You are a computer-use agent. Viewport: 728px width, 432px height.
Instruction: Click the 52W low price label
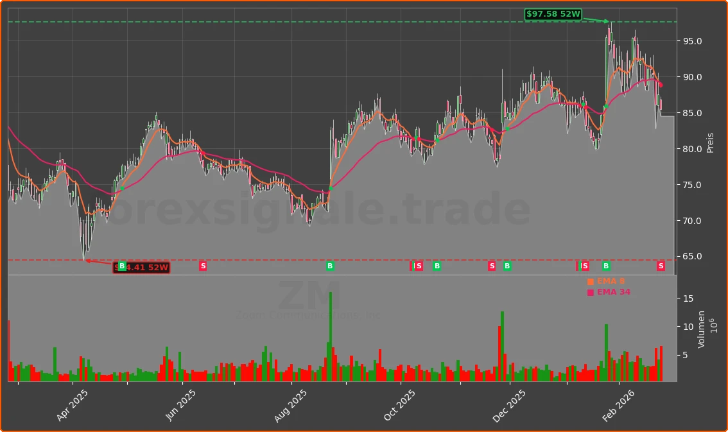coord(141,268)
